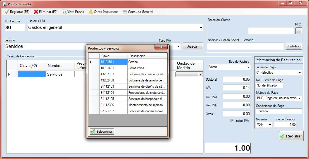Select clave 10101601 cell

113,68
